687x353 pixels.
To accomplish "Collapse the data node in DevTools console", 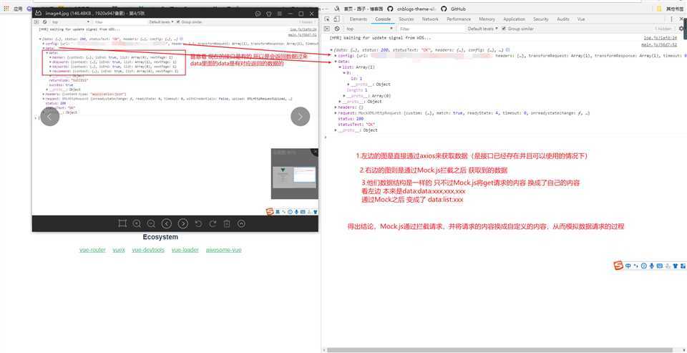I will (x=336, y=62).
